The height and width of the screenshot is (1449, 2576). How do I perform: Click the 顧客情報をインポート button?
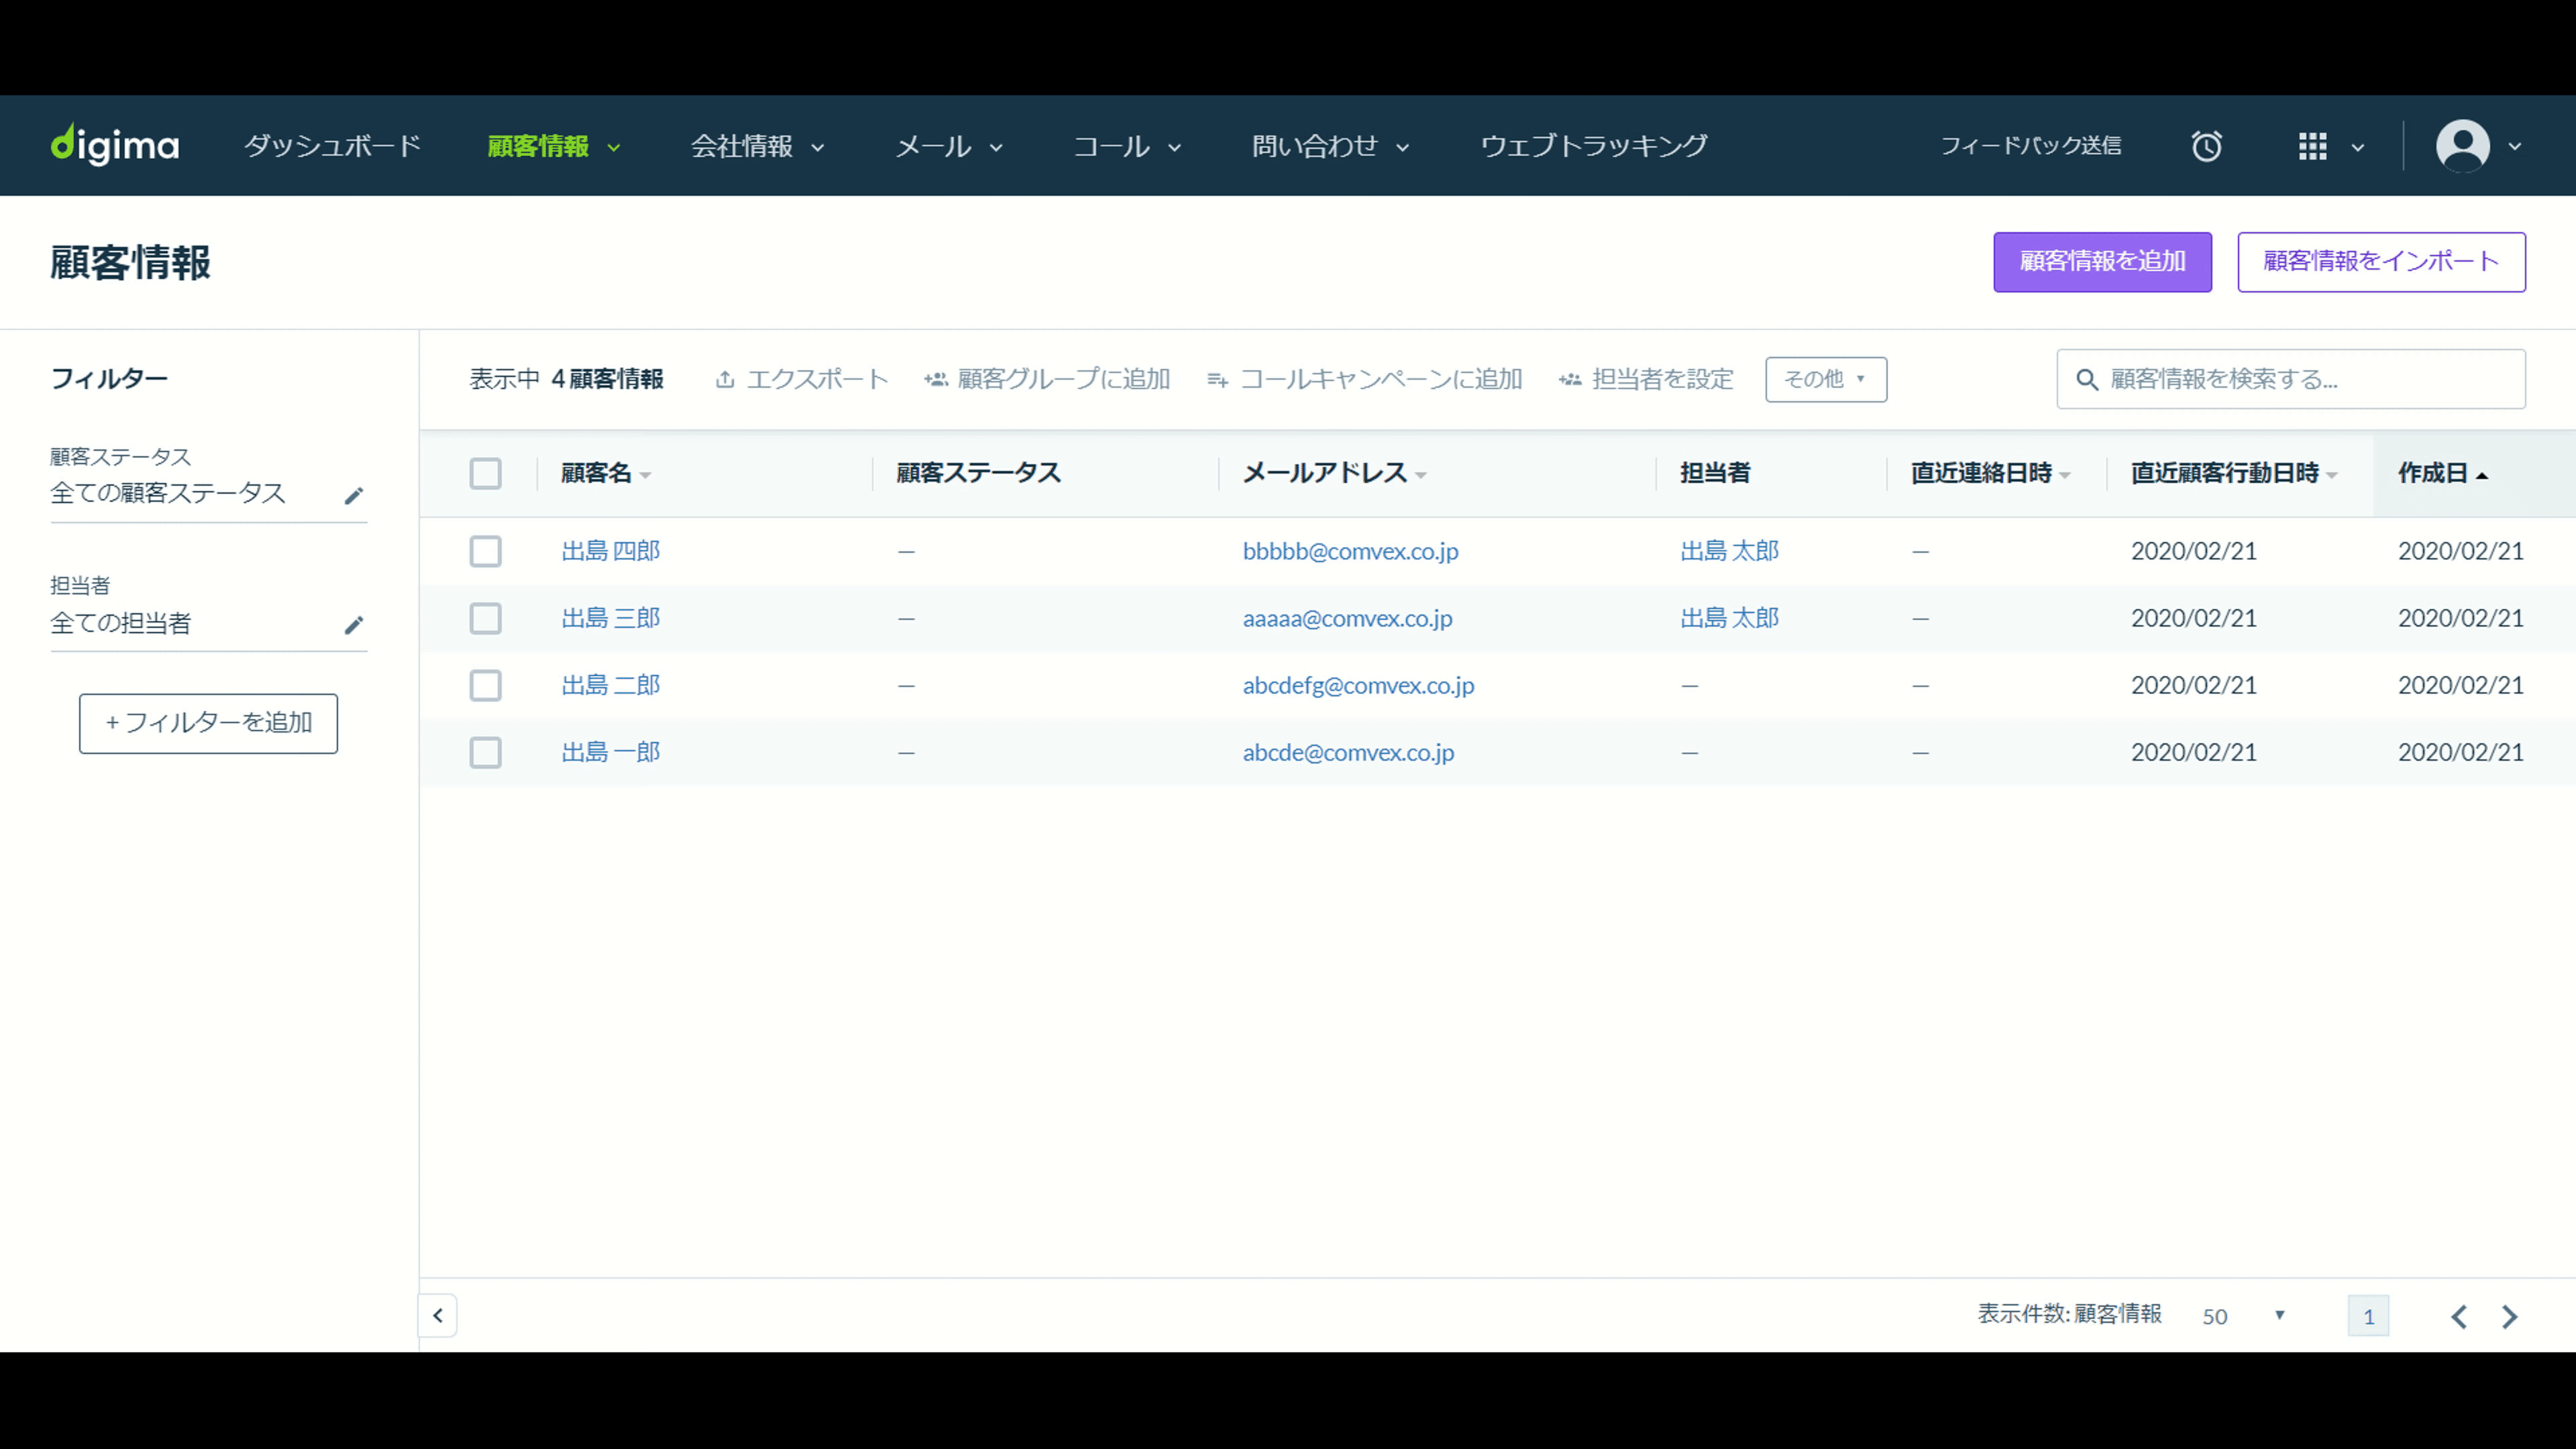coord(2381,262)
